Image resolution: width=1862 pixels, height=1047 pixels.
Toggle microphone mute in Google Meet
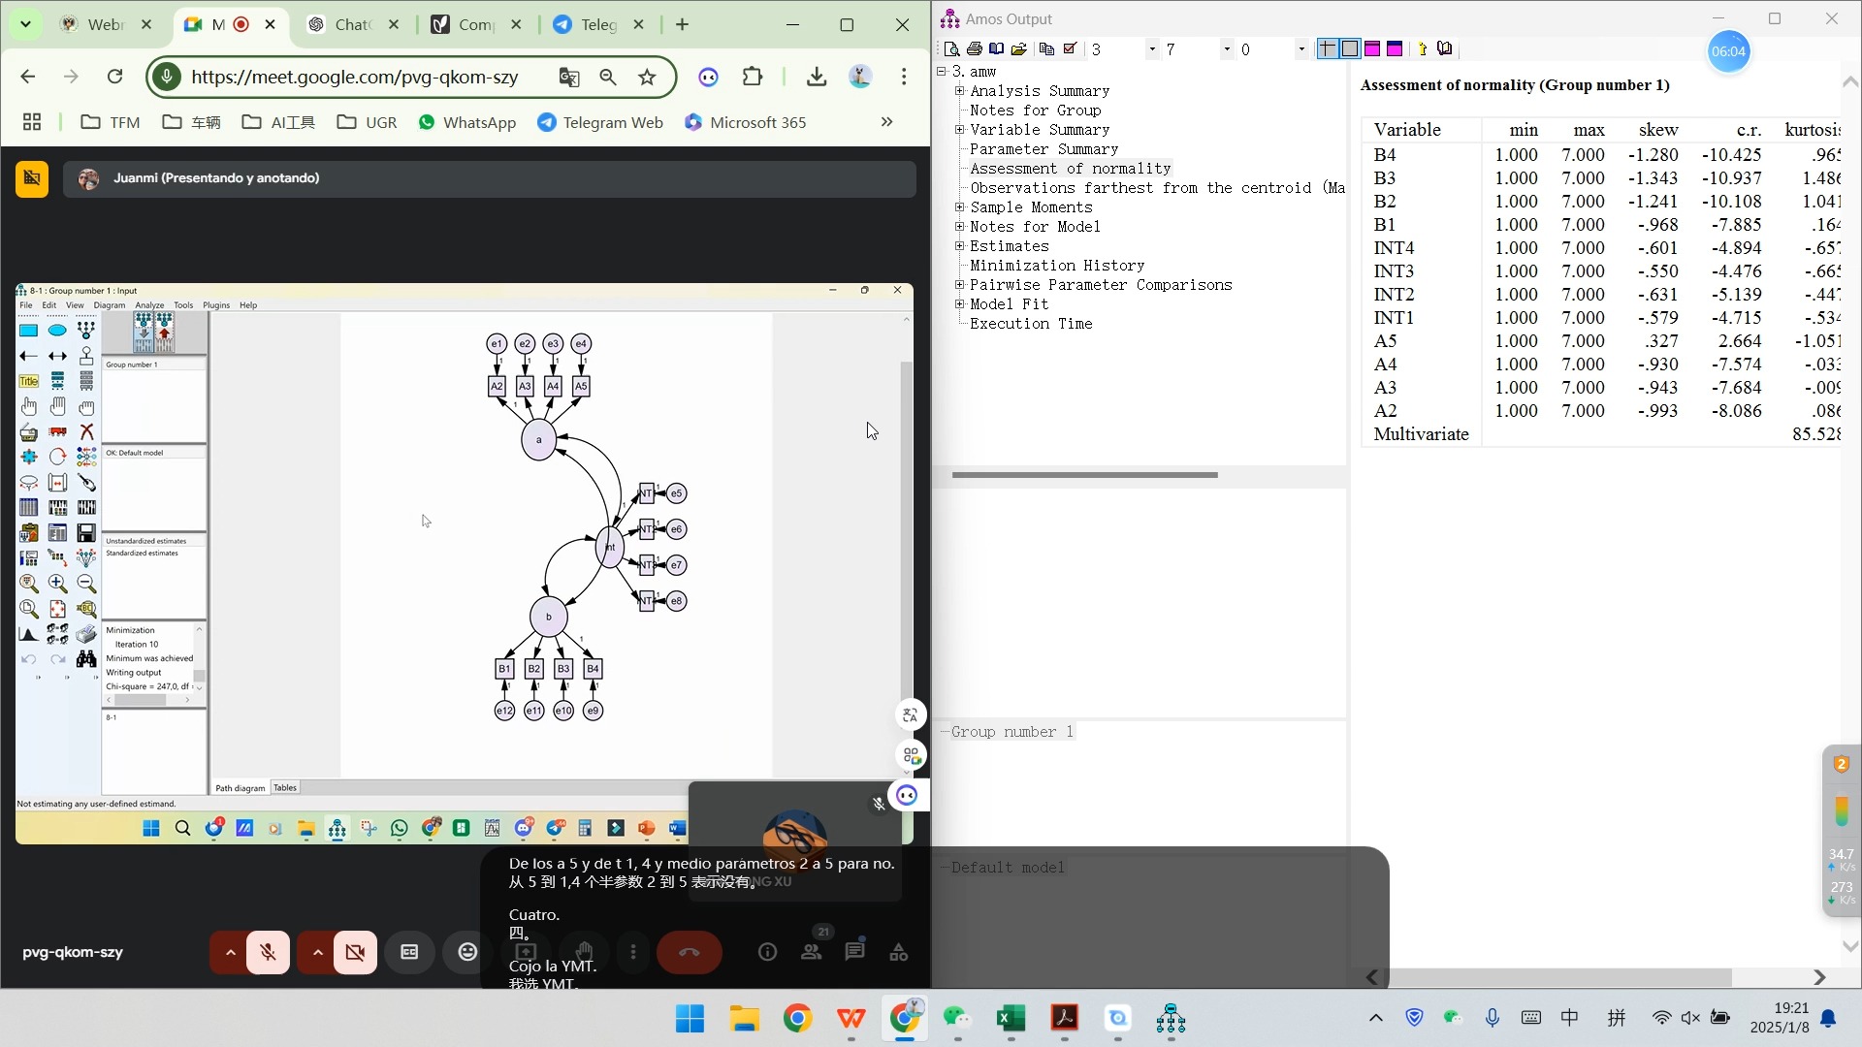pos(268,953)
